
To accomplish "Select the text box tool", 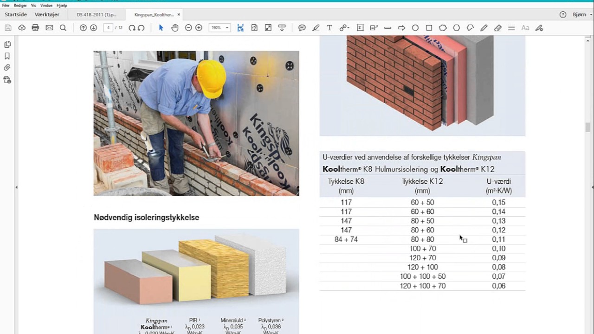I will tap(360, 28).
